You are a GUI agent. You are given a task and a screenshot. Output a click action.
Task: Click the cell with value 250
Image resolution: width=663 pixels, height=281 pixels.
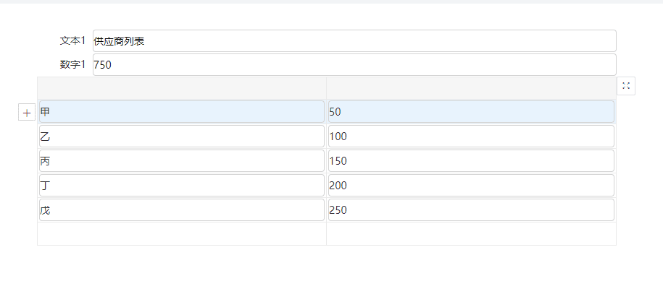[x=471, y=209]
